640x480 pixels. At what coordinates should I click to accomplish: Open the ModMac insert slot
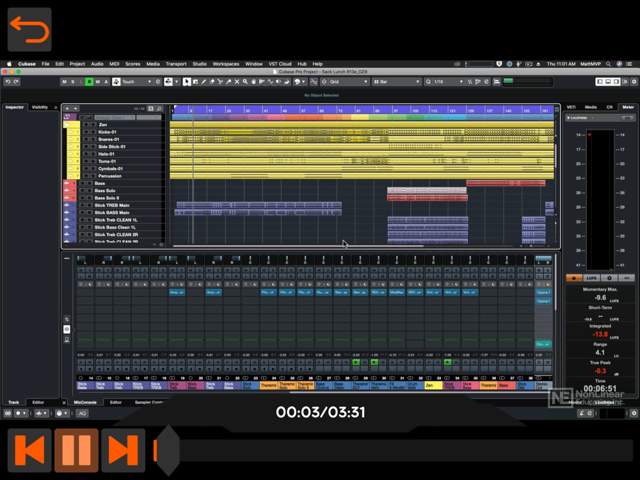[x=396, y=292]
